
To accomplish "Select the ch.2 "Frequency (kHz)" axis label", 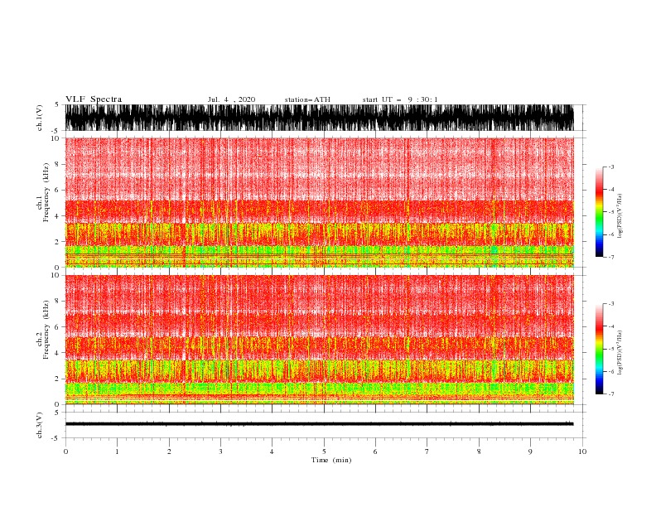I will pyautogui.click(x=46, y=329).
